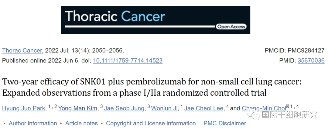Open PMID 35670036 link

click(x=311, y=61)
